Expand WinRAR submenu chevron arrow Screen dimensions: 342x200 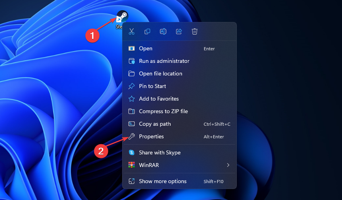(x=228, y=165)
